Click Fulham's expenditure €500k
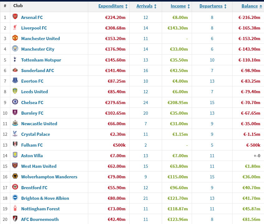The image size is (264, 224). tap(119, 145)
